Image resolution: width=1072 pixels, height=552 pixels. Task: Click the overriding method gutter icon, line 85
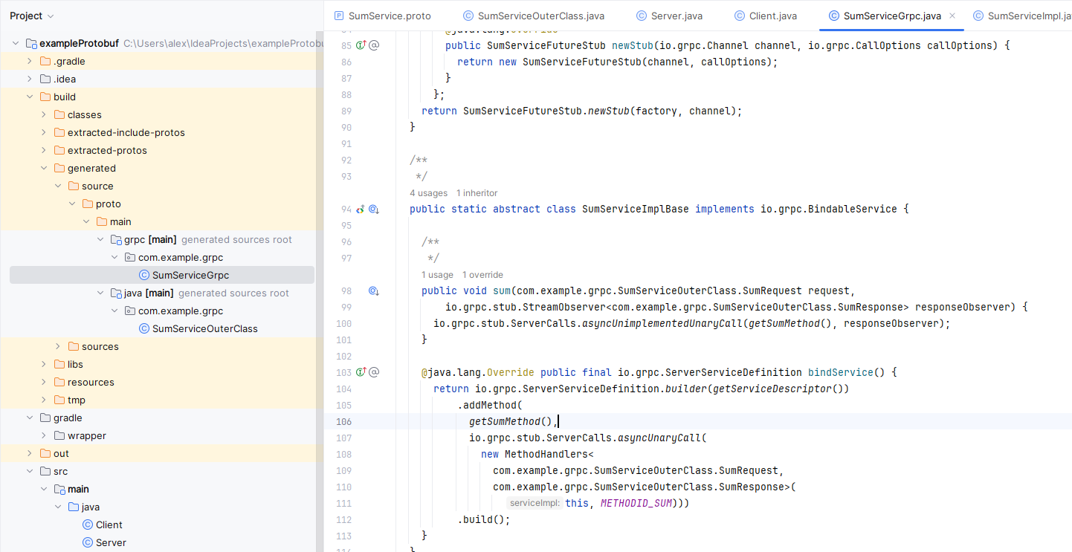coord(361,45)
